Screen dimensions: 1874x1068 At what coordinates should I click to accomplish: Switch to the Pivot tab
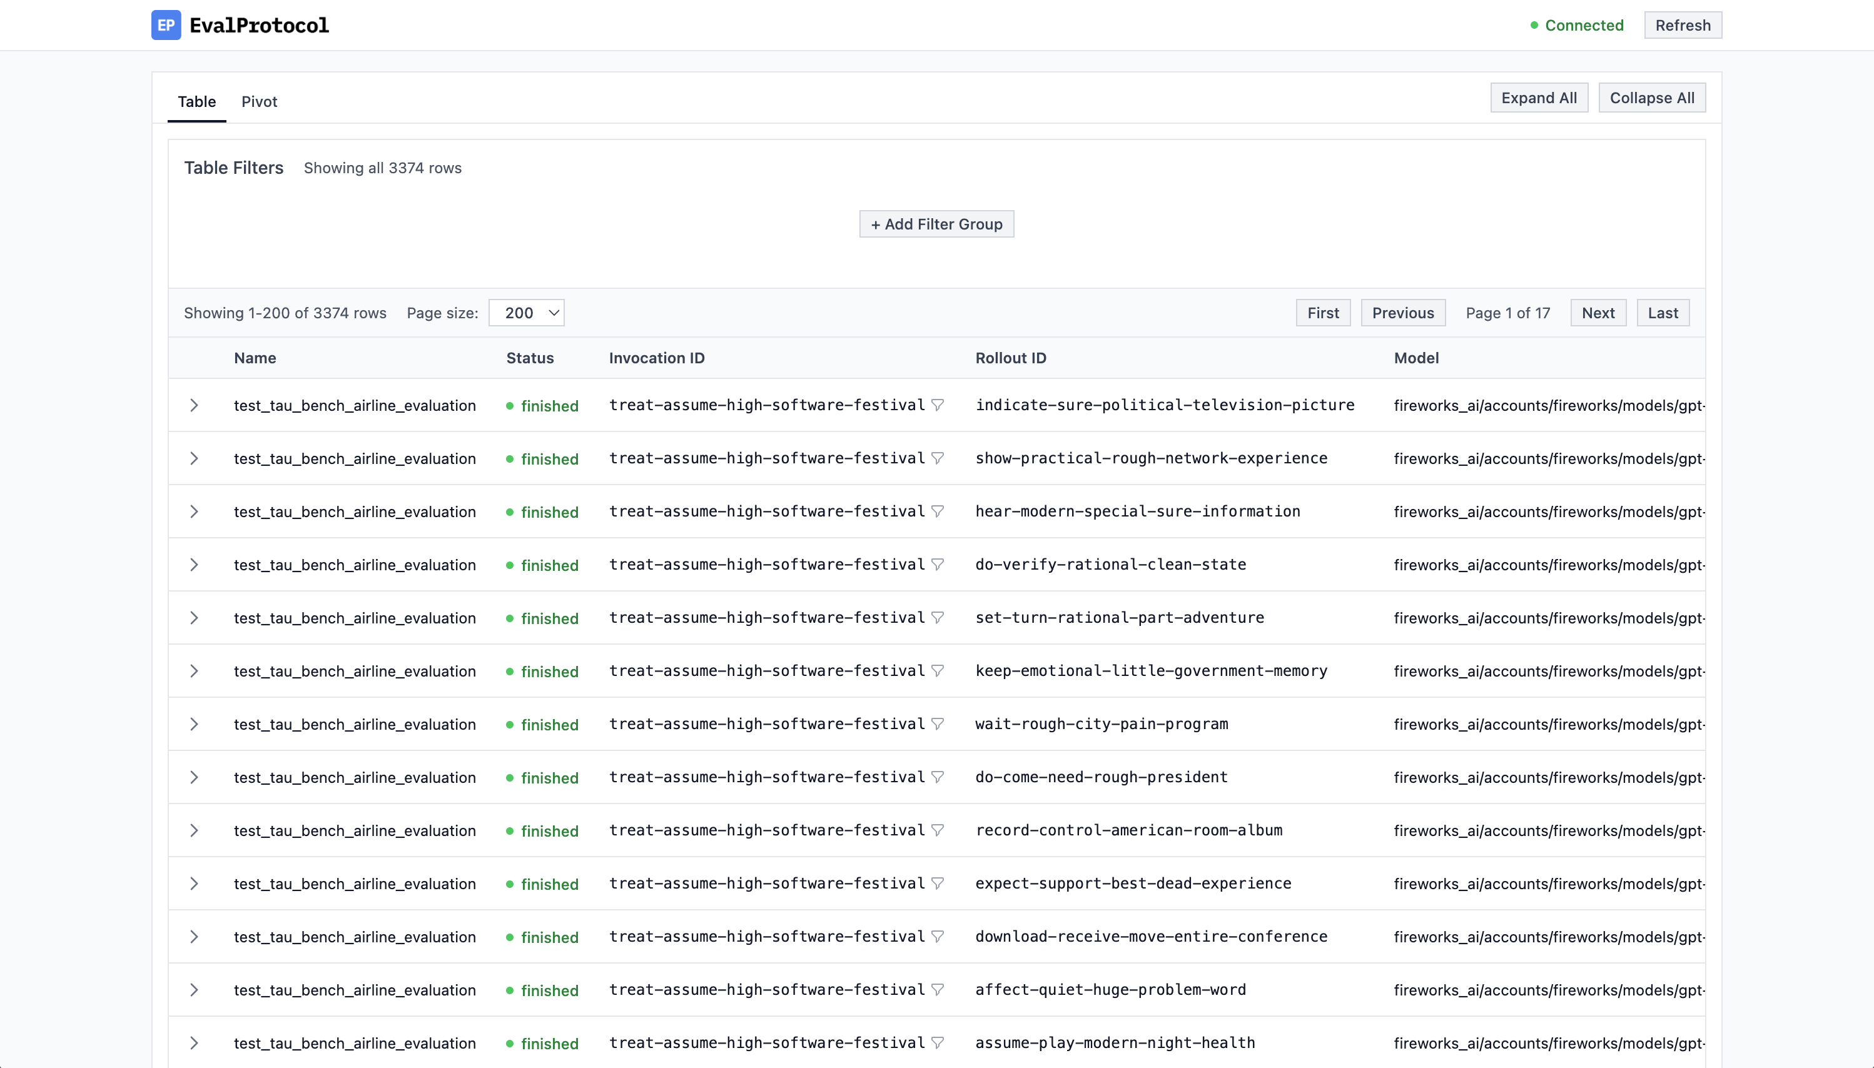pyautogui.click(x=259, y=101)
